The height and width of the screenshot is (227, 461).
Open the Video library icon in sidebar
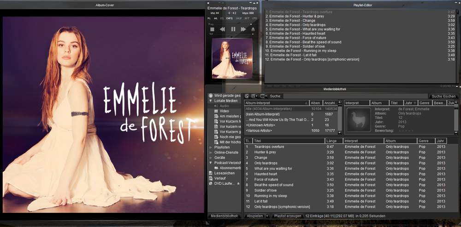[216, 111]
